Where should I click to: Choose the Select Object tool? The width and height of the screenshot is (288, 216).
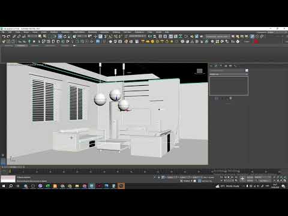[x=40, y=37]
